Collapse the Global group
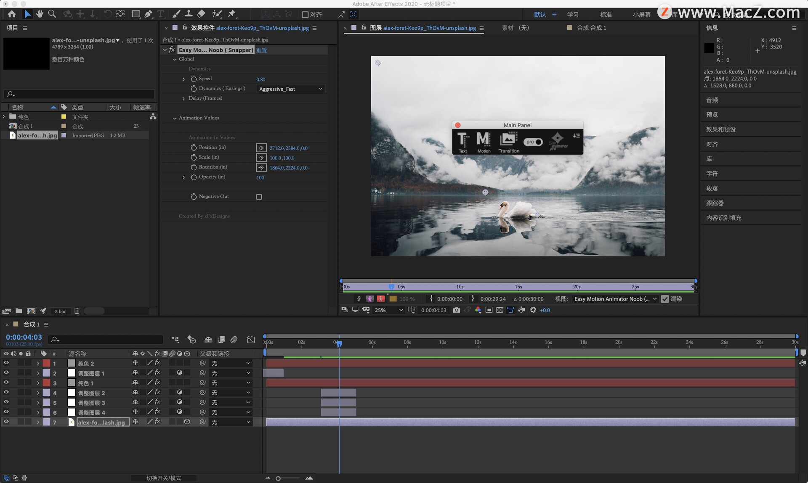The height and width of the screenshot is (483, 808). 175,59
